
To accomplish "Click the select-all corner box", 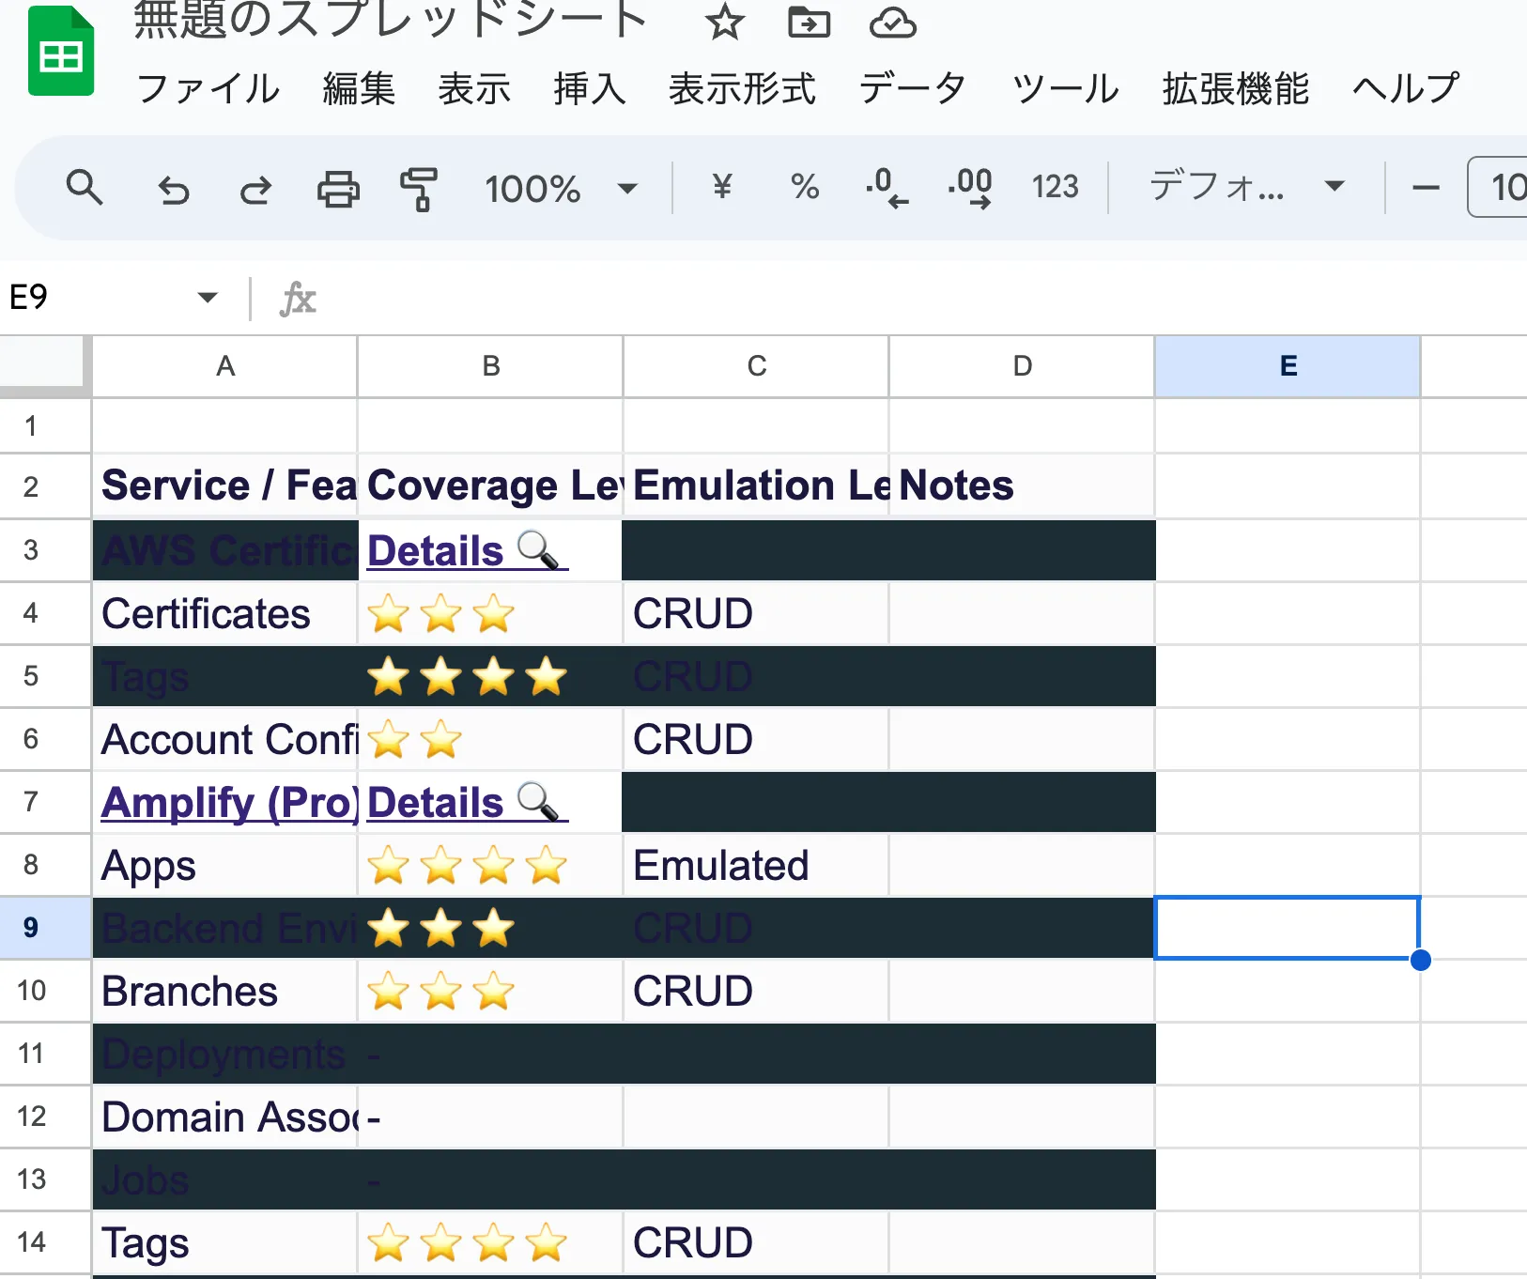I will 43,362.
